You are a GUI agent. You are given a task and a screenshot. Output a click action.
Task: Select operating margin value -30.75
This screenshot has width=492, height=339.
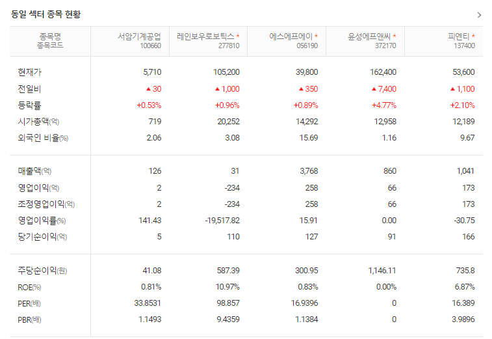[465, 221]
